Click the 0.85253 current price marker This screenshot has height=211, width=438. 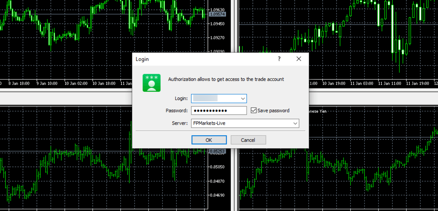pos(218,151)
